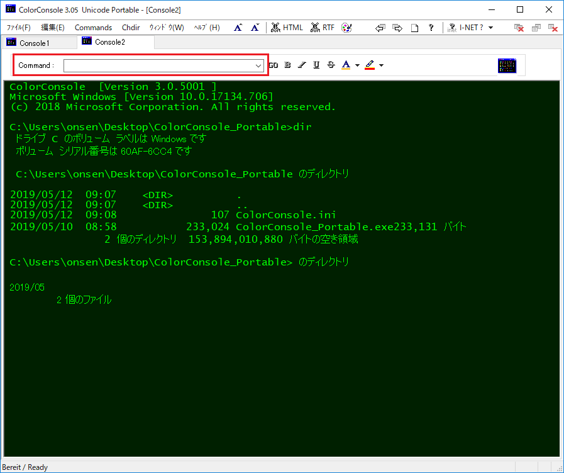Toggle strikethrough text formatting
This screenshot has height=473, width=564.
click(331, 65)
